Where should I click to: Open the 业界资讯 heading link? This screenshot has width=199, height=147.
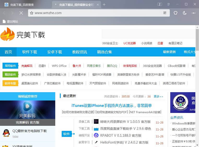(177, 117)
